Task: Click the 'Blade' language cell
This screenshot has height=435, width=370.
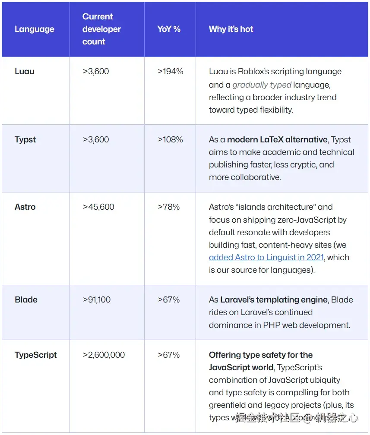Action: (26, 300)
